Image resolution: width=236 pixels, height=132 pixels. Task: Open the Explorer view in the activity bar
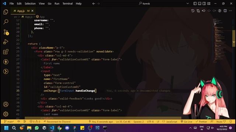pyautogui.click(x=6, y=12)
